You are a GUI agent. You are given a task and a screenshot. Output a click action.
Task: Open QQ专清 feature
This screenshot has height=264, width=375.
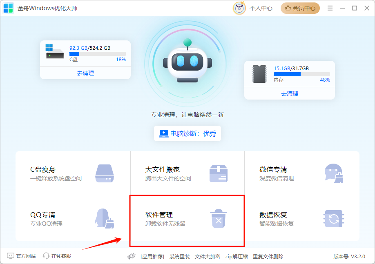coord(73,219)
